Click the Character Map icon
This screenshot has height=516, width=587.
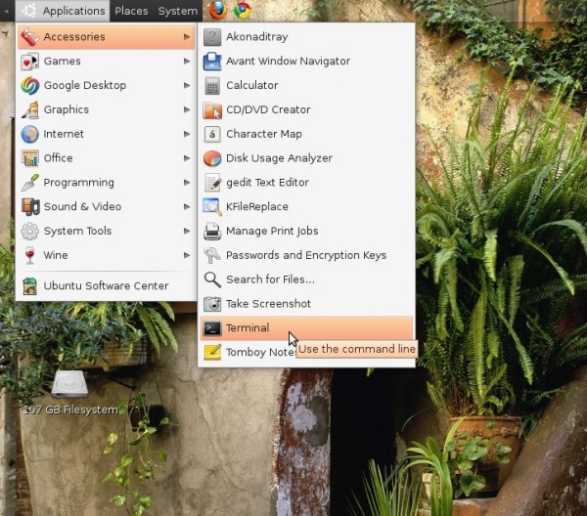point(212,134)
